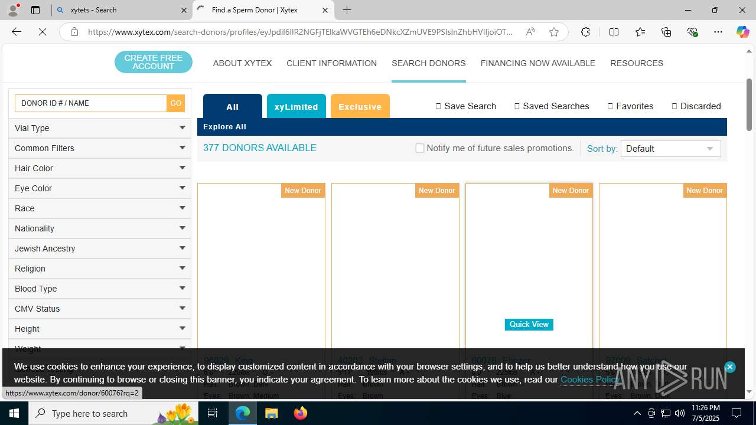Click the Windows taskbar search box

[114, 413]
